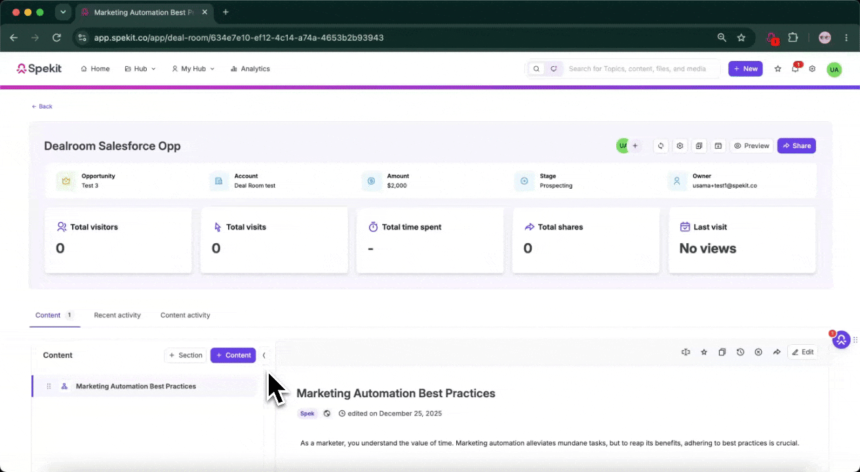The height and width of the screenshot is (472, 860).
Task: Open the Home page
Action: 95,69
